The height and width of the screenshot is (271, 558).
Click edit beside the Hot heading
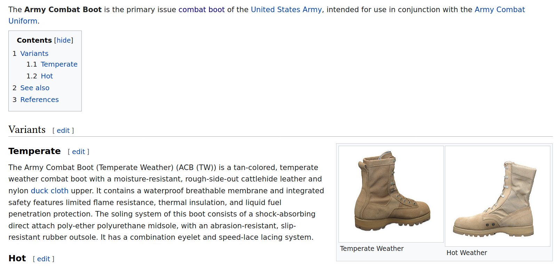pyautogui.click(x=43, y=259)
